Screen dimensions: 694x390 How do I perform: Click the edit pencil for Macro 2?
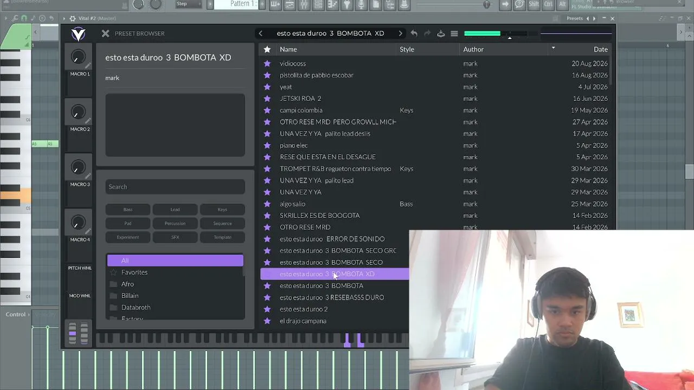(x=88, y=121)
